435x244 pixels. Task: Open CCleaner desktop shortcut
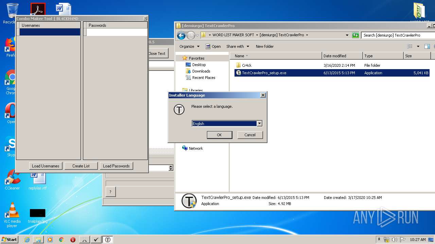click(x=12, y=180)
